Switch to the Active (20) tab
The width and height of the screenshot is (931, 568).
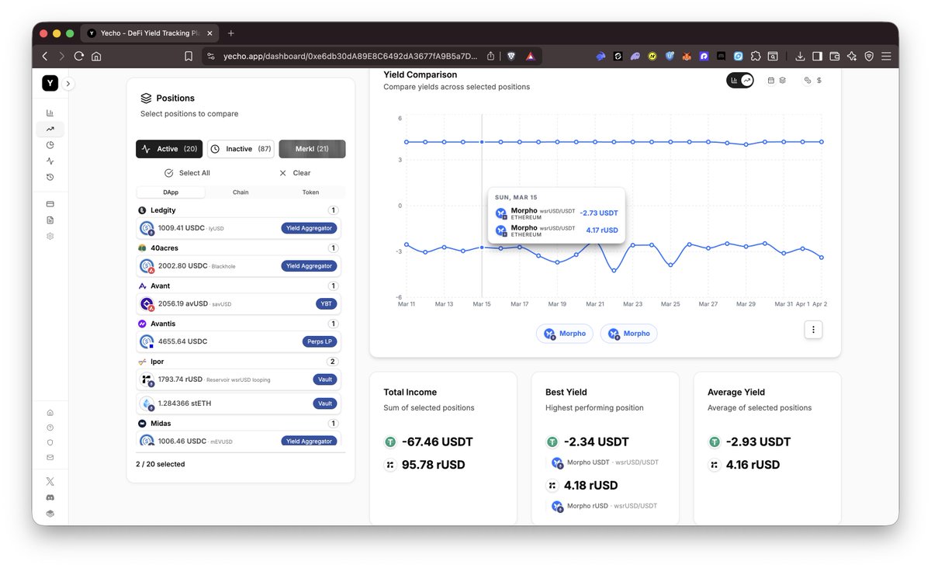[169, 149]
